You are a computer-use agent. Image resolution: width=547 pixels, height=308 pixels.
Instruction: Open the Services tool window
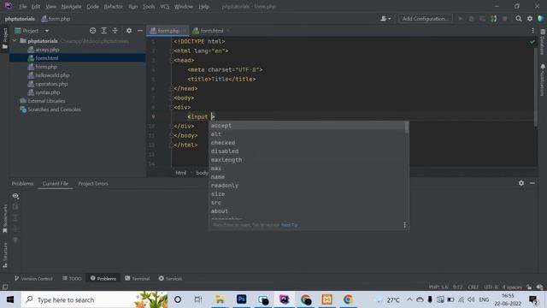pos(170,278)
